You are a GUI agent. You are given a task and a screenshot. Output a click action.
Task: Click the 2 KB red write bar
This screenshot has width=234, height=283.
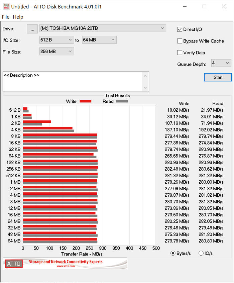coord(37,122)
